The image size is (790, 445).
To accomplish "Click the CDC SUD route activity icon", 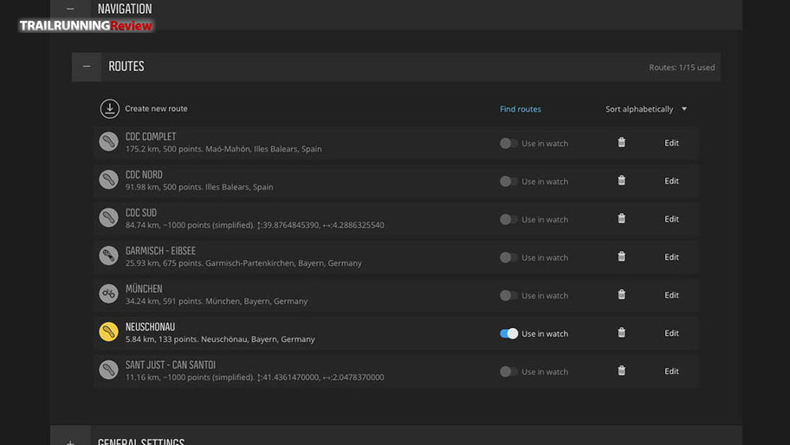I will 108,218.
